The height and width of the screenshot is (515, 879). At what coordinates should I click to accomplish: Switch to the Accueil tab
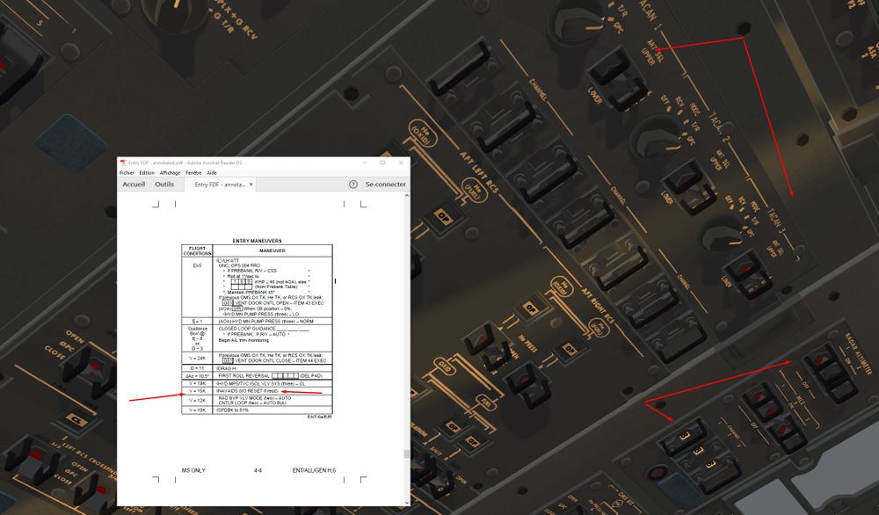(x=134, y=185)
